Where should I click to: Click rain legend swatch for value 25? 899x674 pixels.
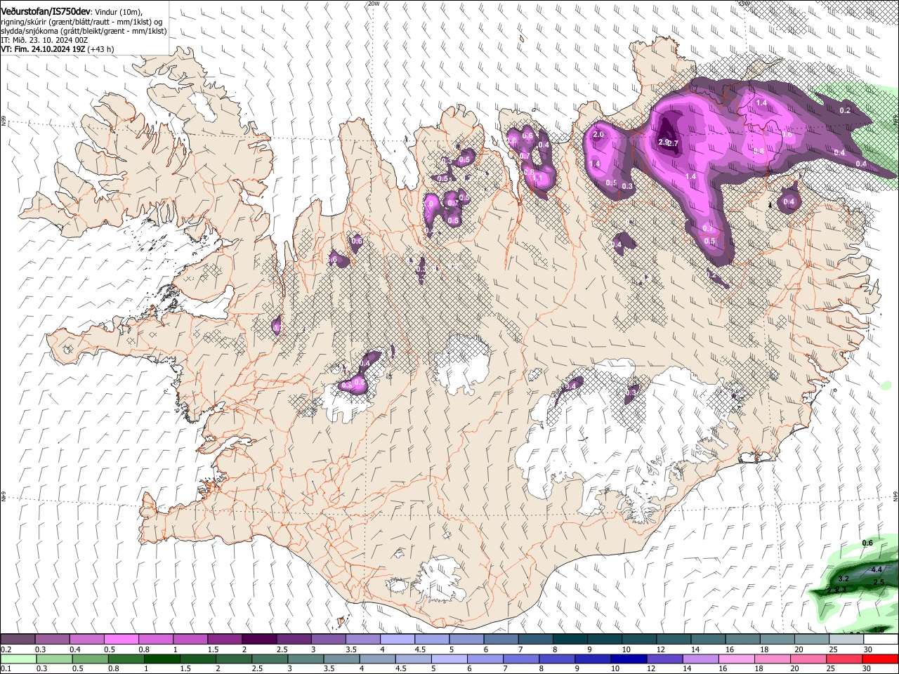pyautogui.click(x=845, y=659)
